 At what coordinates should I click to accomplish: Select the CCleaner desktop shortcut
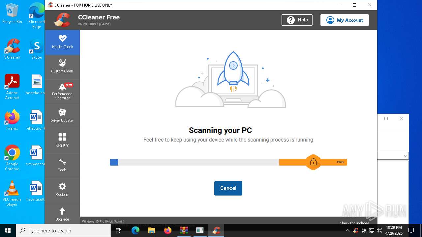click(12, 49)
